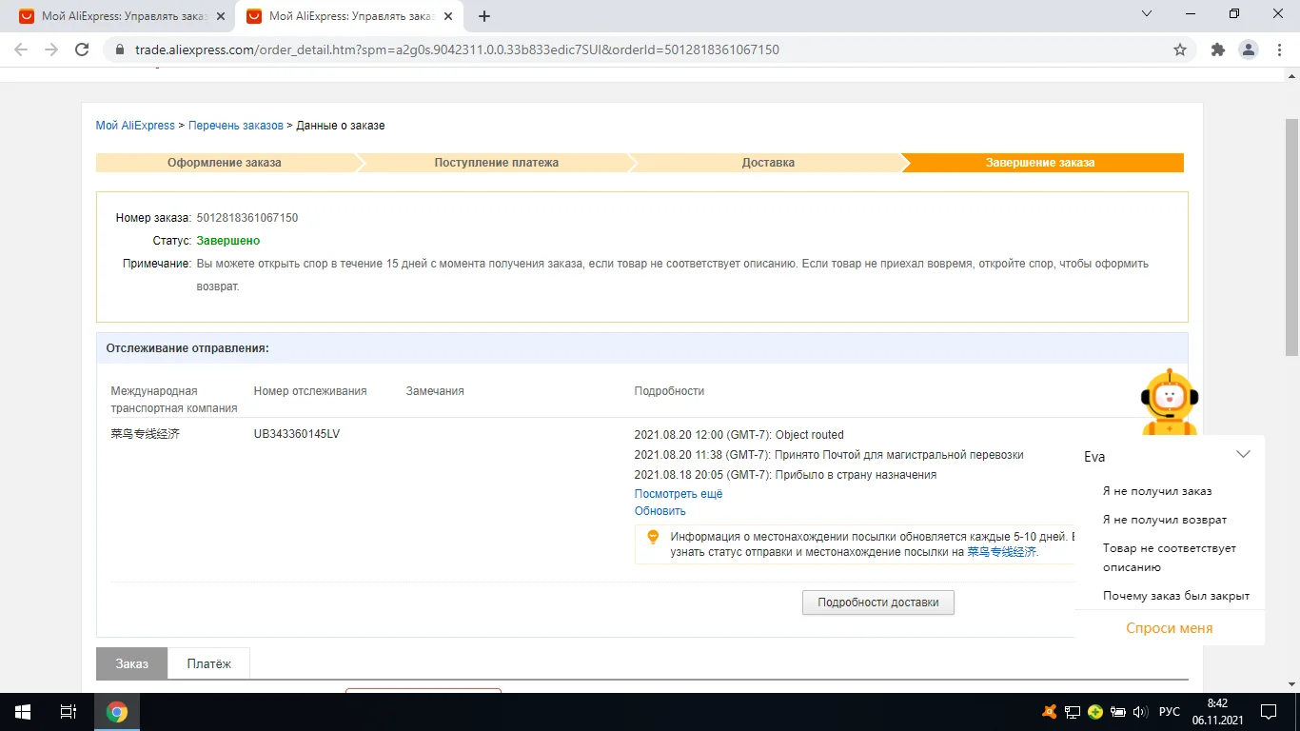Screen dimensions: 1300x731
Task: Open the tab search dropdown
Action: 1147,13
